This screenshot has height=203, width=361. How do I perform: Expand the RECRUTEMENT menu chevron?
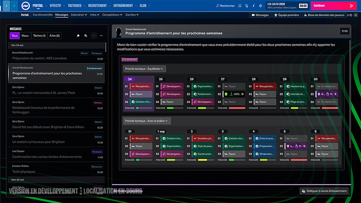(109, 6)
